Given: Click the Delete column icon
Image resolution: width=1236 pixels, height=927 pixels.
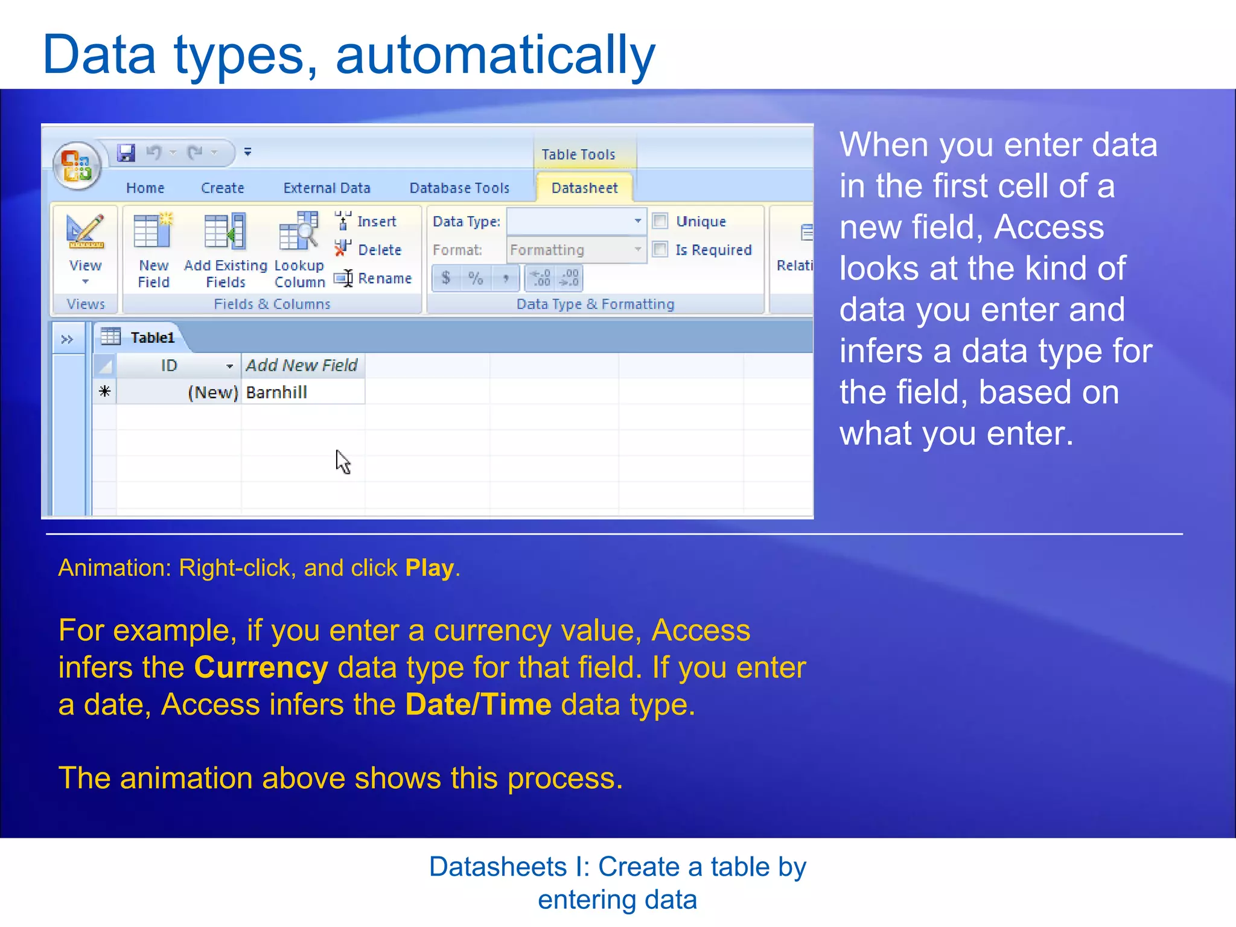Looking at the screenshot, I should click(343, 249).
